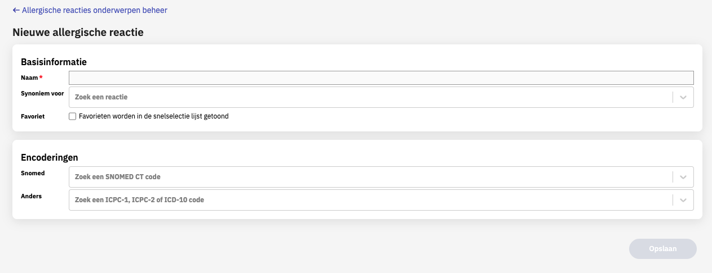712x273 pixels.
Task: Click the 'Favoriet' row label
Action: [33, 116]
